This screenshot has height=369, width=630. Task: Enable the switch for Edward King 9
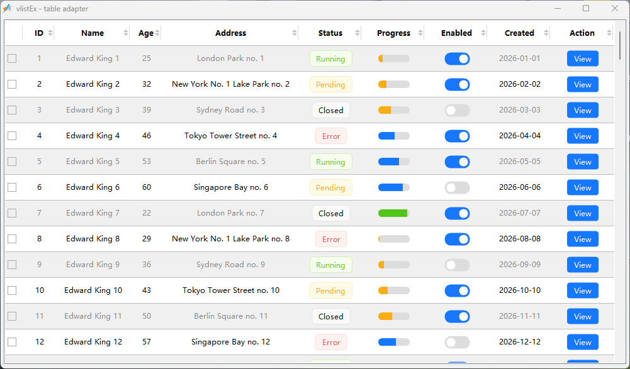tap(457, 265)
